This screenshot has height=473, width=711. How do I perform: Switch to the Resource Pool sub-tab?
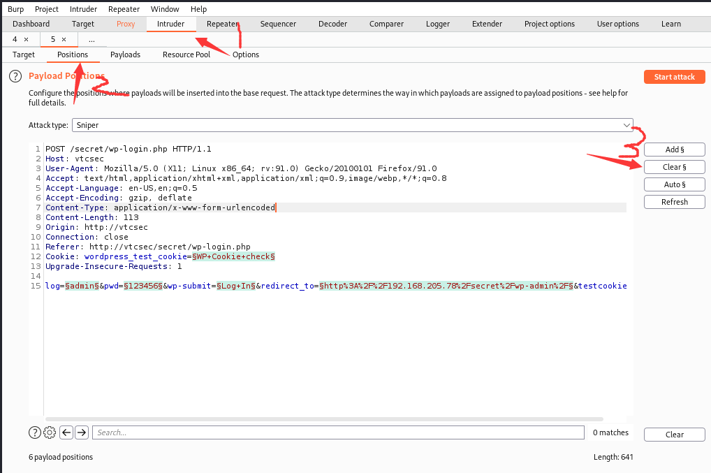point(186,55)
